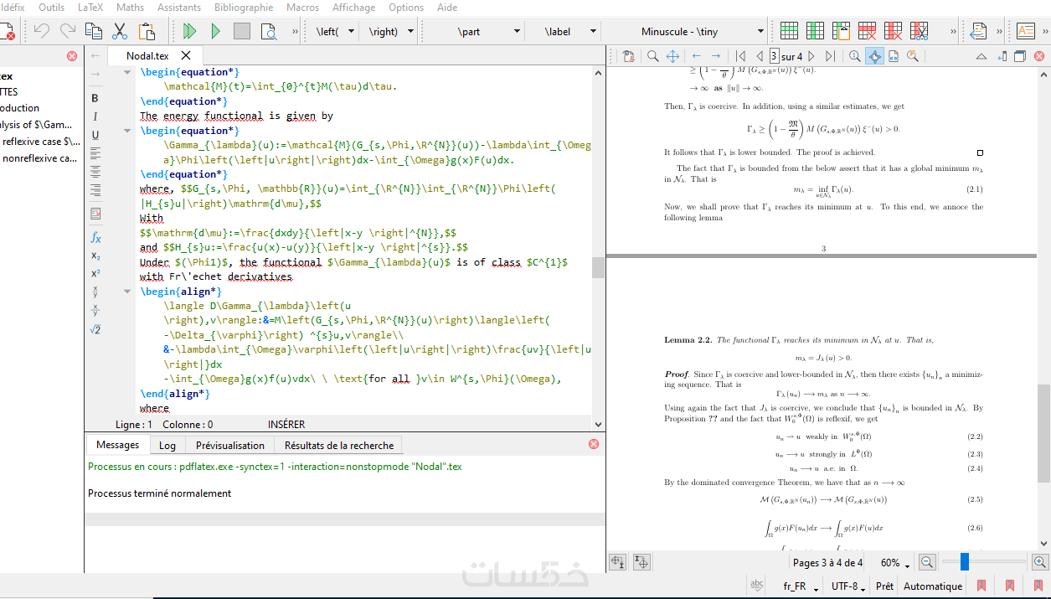Open the \right) delimiter dropdown
Image resolution: width=1051 pixels, height=599 pixels.
click(410, 32)
